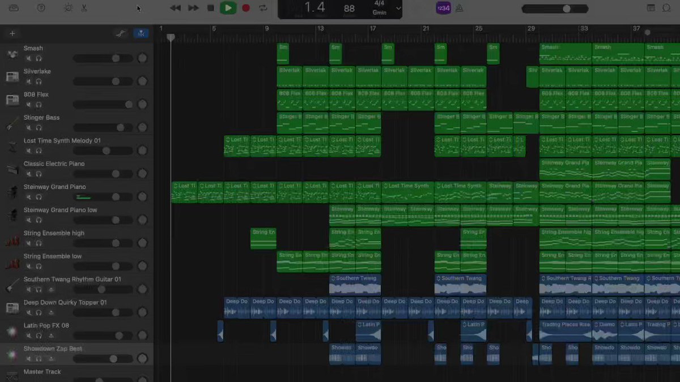The width and height of the screenshot is (680, 382).
Task: Open the count-in 1234 options
Action: tap(443, 8)
